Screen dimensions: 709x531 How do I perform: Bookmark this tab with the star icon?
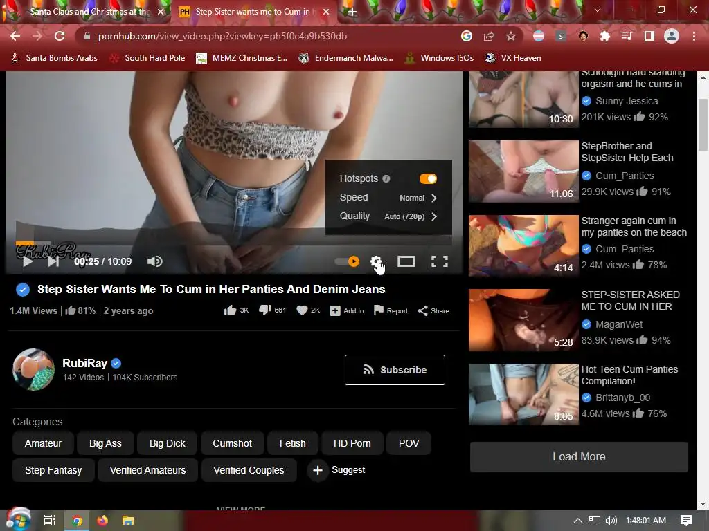pyautogui.click(x=511, y=36)
